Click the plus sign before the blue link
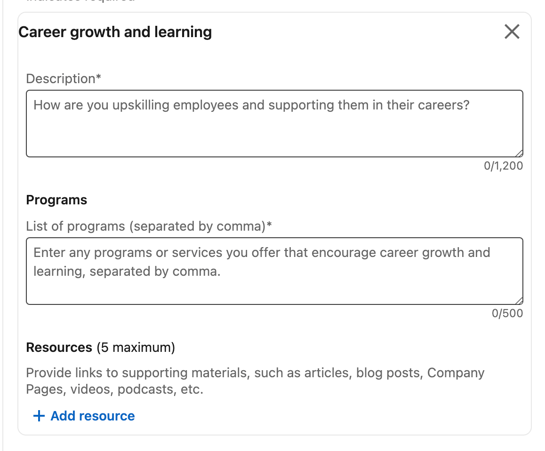 [39, 416]
